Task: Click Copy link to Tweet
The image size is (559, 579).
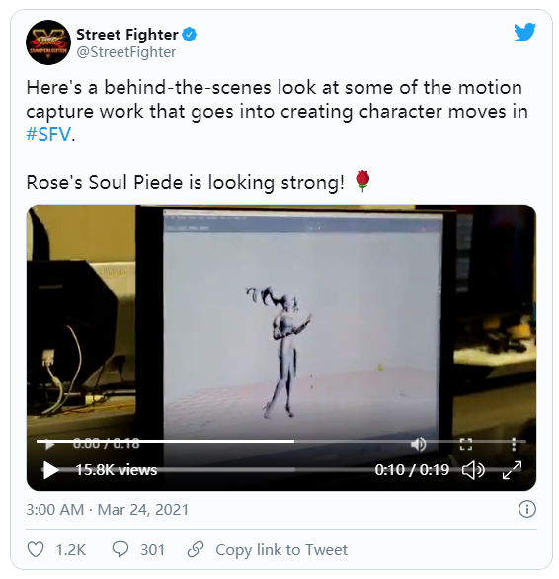Action: click(281, 549)
